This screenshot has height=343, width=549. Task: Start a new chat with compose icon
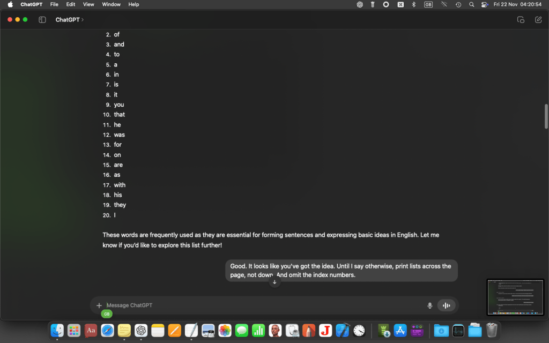pyautogui.click(x=538, y=20)
